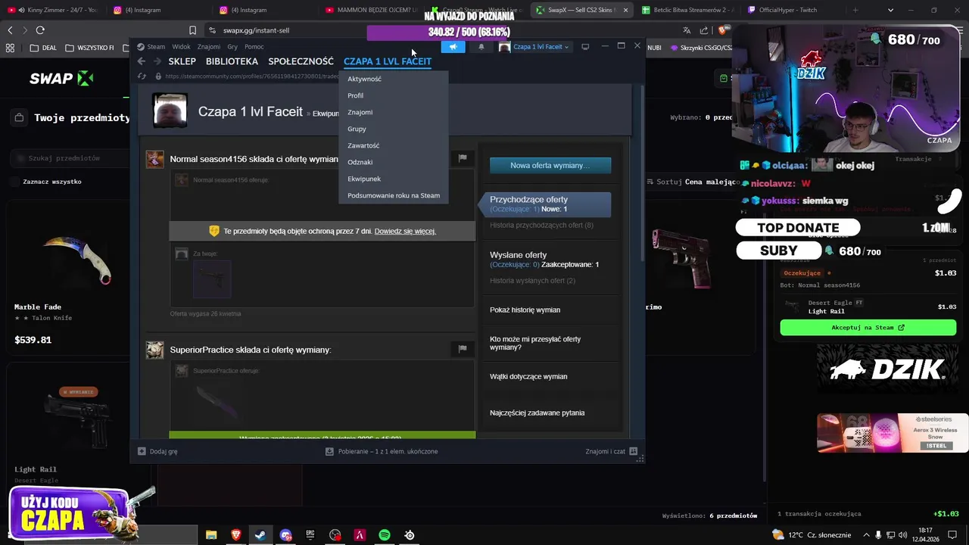Click Steam Big Picture monitor icon
Screen dimensions: 969x545
585,47
